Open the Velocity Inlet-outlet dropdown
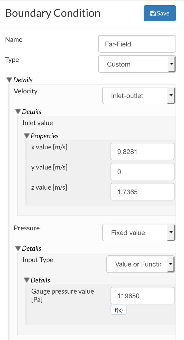 135,96
